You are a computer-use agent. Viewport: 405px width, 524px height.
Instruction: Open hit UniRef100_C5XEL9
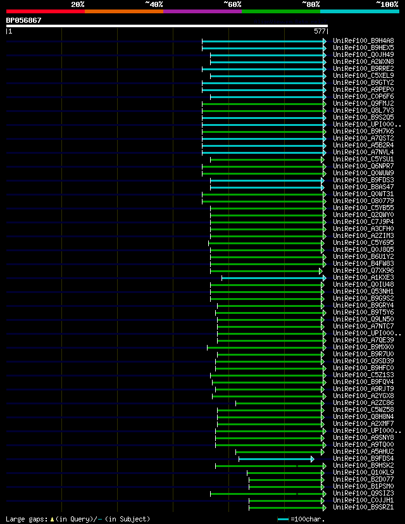[363, 75]
